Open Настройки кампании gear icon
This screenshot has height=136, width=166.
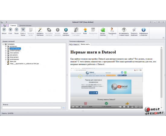click(x=49, y=30)
